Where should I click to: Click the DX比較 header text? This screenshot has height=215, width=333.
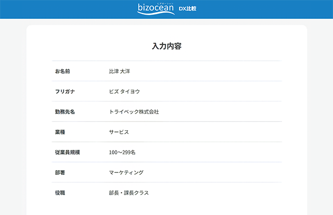tap(187, 8)
